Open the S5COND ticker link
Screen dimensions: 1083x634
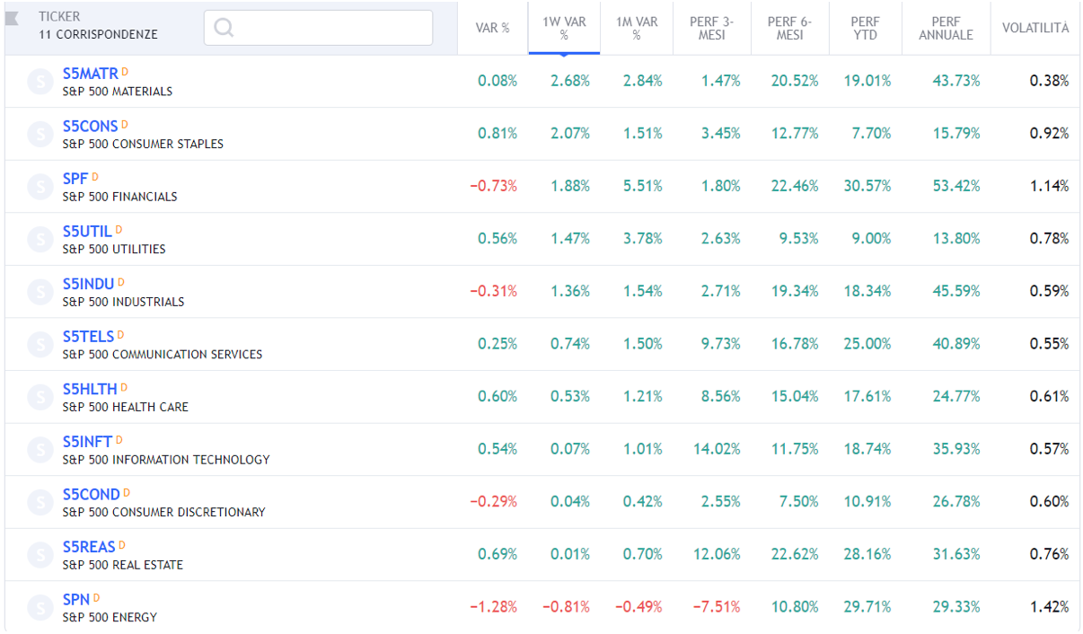pos(91,495)
